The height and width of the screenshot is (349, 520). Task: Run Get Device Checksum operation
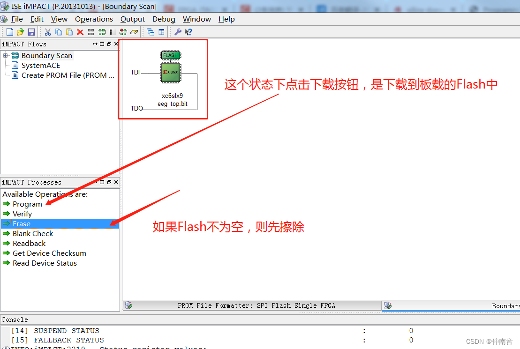point(49,253)
